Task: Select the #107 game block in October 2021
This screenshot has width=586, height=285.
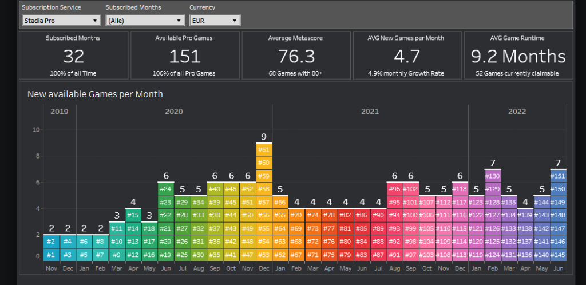Action: (x=427, y=202)
